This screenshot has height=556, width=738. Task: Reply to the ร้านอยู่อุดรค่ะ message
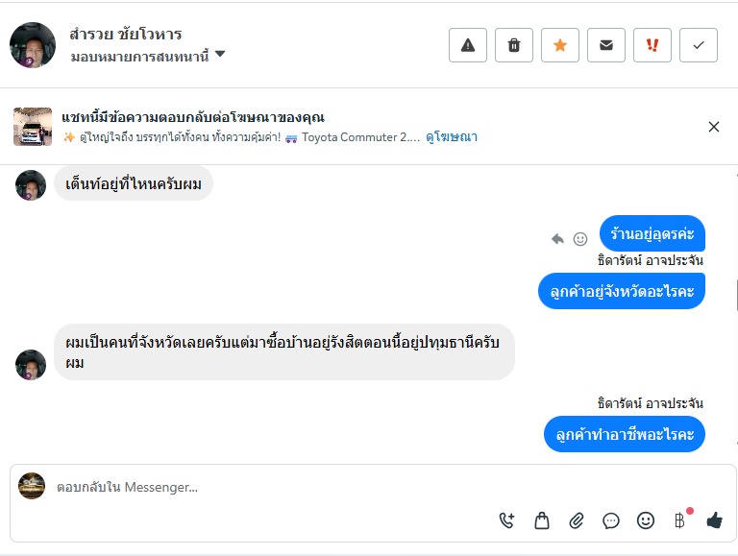(557, 239)
